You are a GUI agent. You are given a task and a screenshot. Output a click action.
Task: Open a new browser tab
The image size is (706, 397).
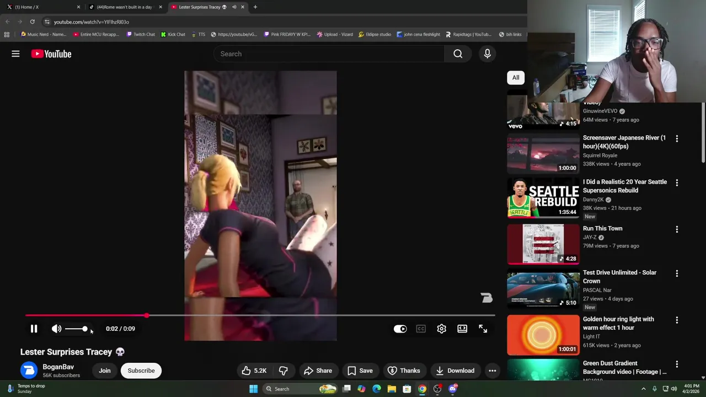point(255,7)
